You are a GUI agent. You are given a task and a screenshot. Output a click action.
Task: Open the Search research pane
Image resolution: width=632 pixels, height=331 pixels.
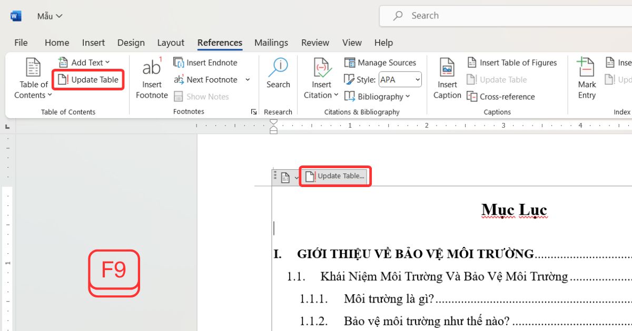278,74
